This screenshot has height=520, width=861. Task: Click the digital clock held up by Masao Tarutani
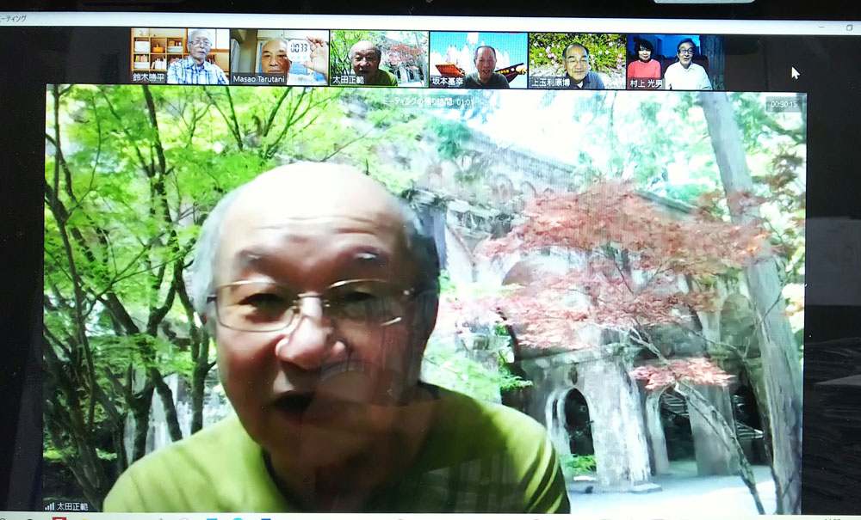[x=298, y=50]
